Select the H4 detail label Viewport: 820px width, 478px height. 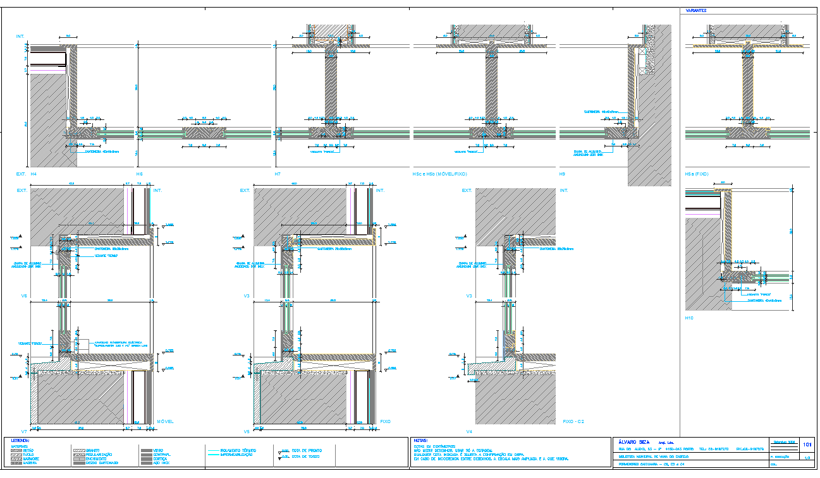(x=34, y=173)
